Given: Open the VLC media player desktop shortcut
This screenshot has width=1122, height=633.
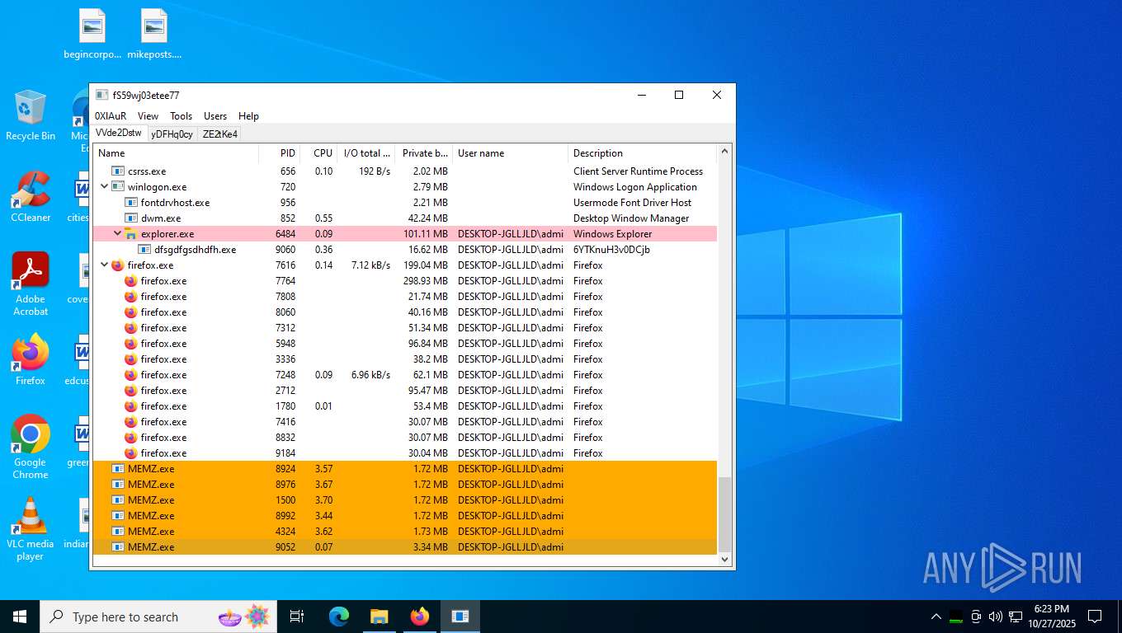Looking at the screenshot, I should [31, 529].
